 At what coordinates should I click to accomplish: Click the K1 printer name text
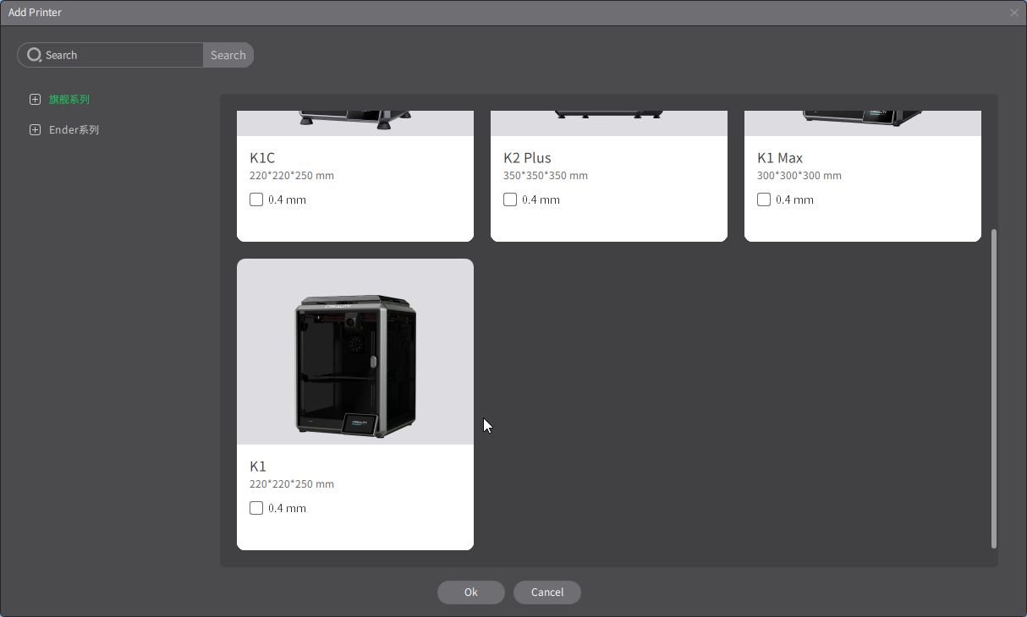coord(258,467)
